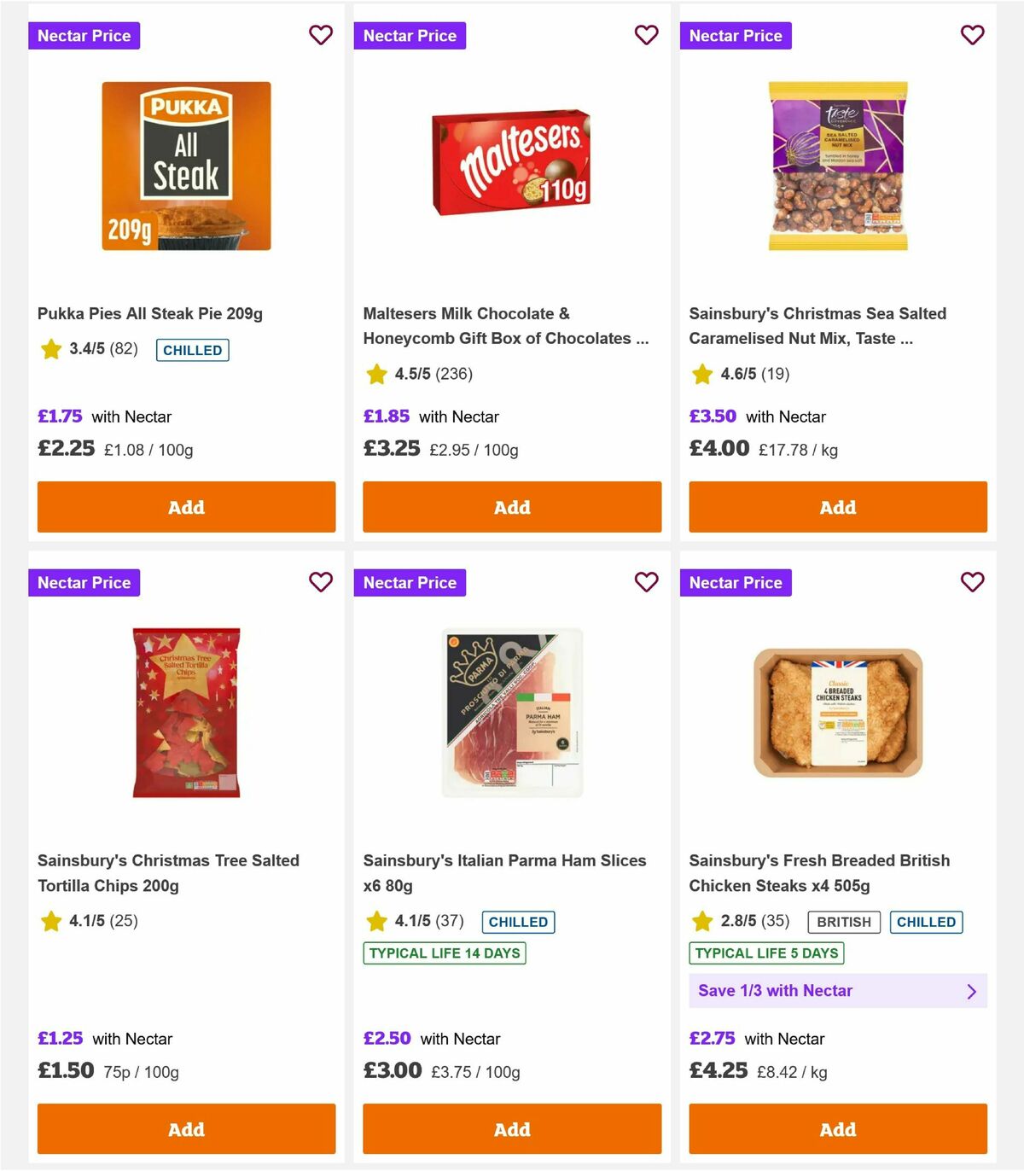Open TYPICAL LIFE 14 DAYS info on Parma Ham

point(444,953)
